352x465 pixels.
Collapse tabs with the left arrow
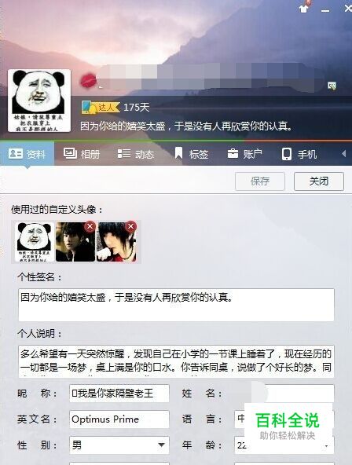point(343,154)
